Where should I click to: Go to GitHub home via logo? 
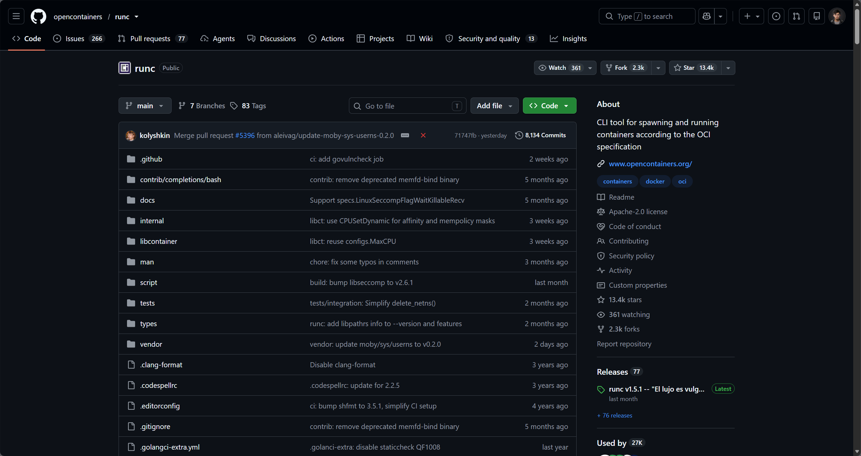(39, 16)
